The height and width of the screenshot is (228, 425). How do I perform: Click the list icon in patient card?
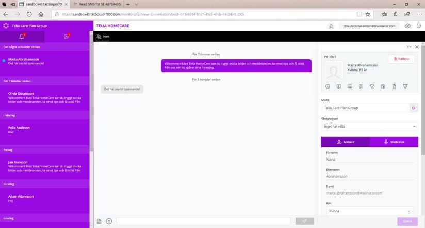point(350,86)
